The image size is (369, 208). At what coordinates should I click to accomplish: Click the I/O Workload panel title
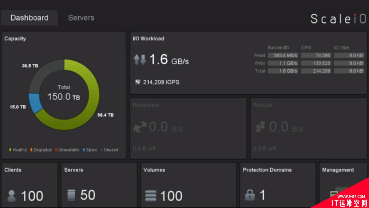coord(149,39)
